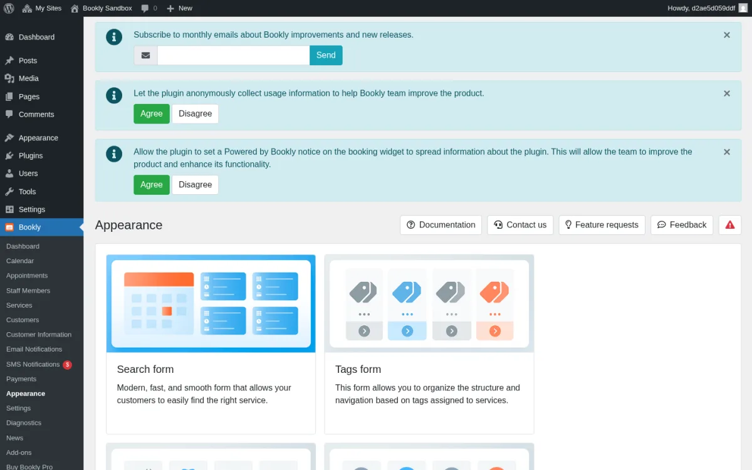Viewport: 752px width, 470px height.
Task: Select the Search form thumbnail image
Action: click(211, 303)
